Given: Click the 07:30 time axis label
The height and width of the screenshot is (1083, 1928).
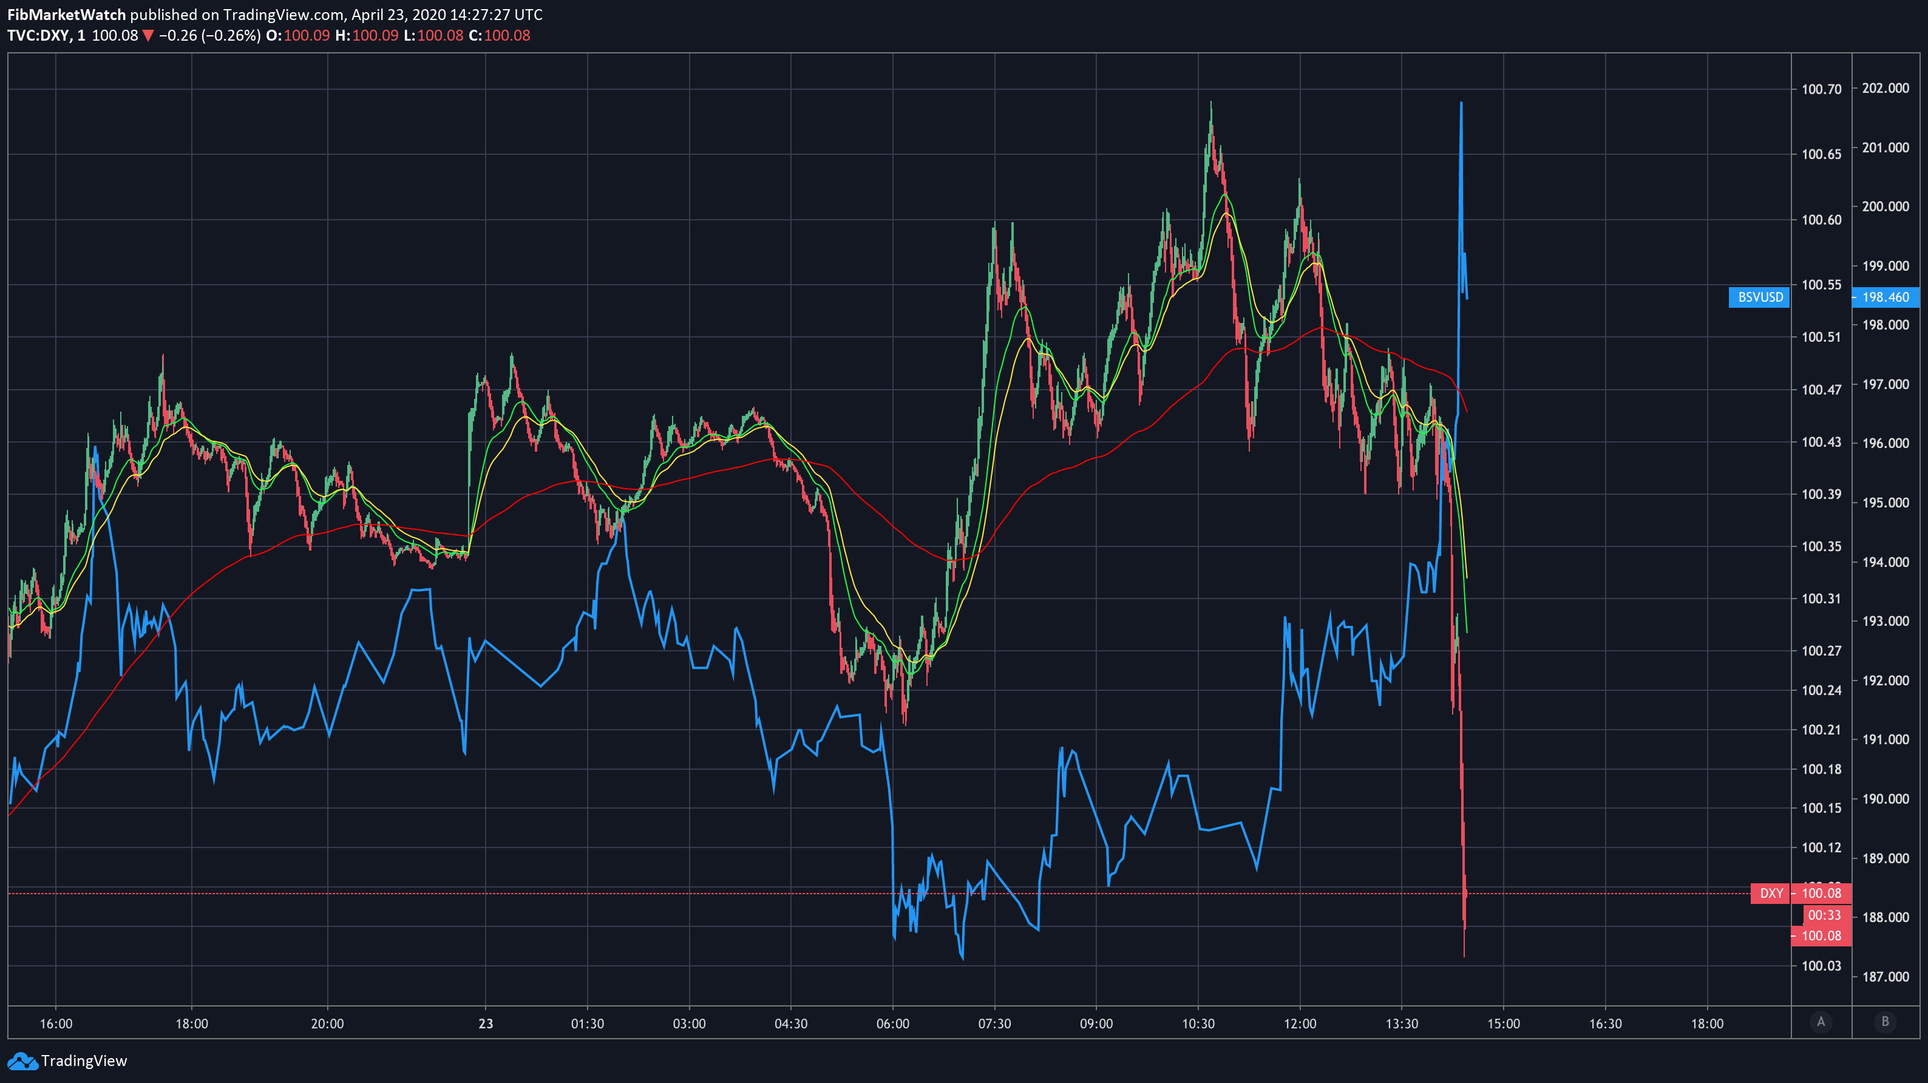Looking at the screenshot, I should click(995, 1023).
